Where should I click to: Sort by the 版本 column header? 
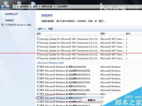[128, 34]
